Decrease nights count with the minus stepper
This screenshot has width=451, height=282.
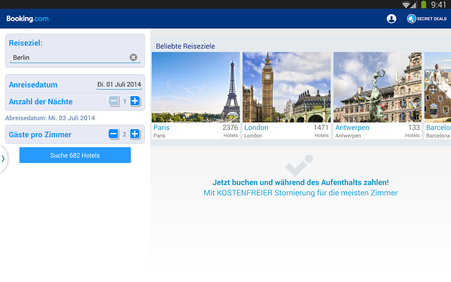[114, 101]
